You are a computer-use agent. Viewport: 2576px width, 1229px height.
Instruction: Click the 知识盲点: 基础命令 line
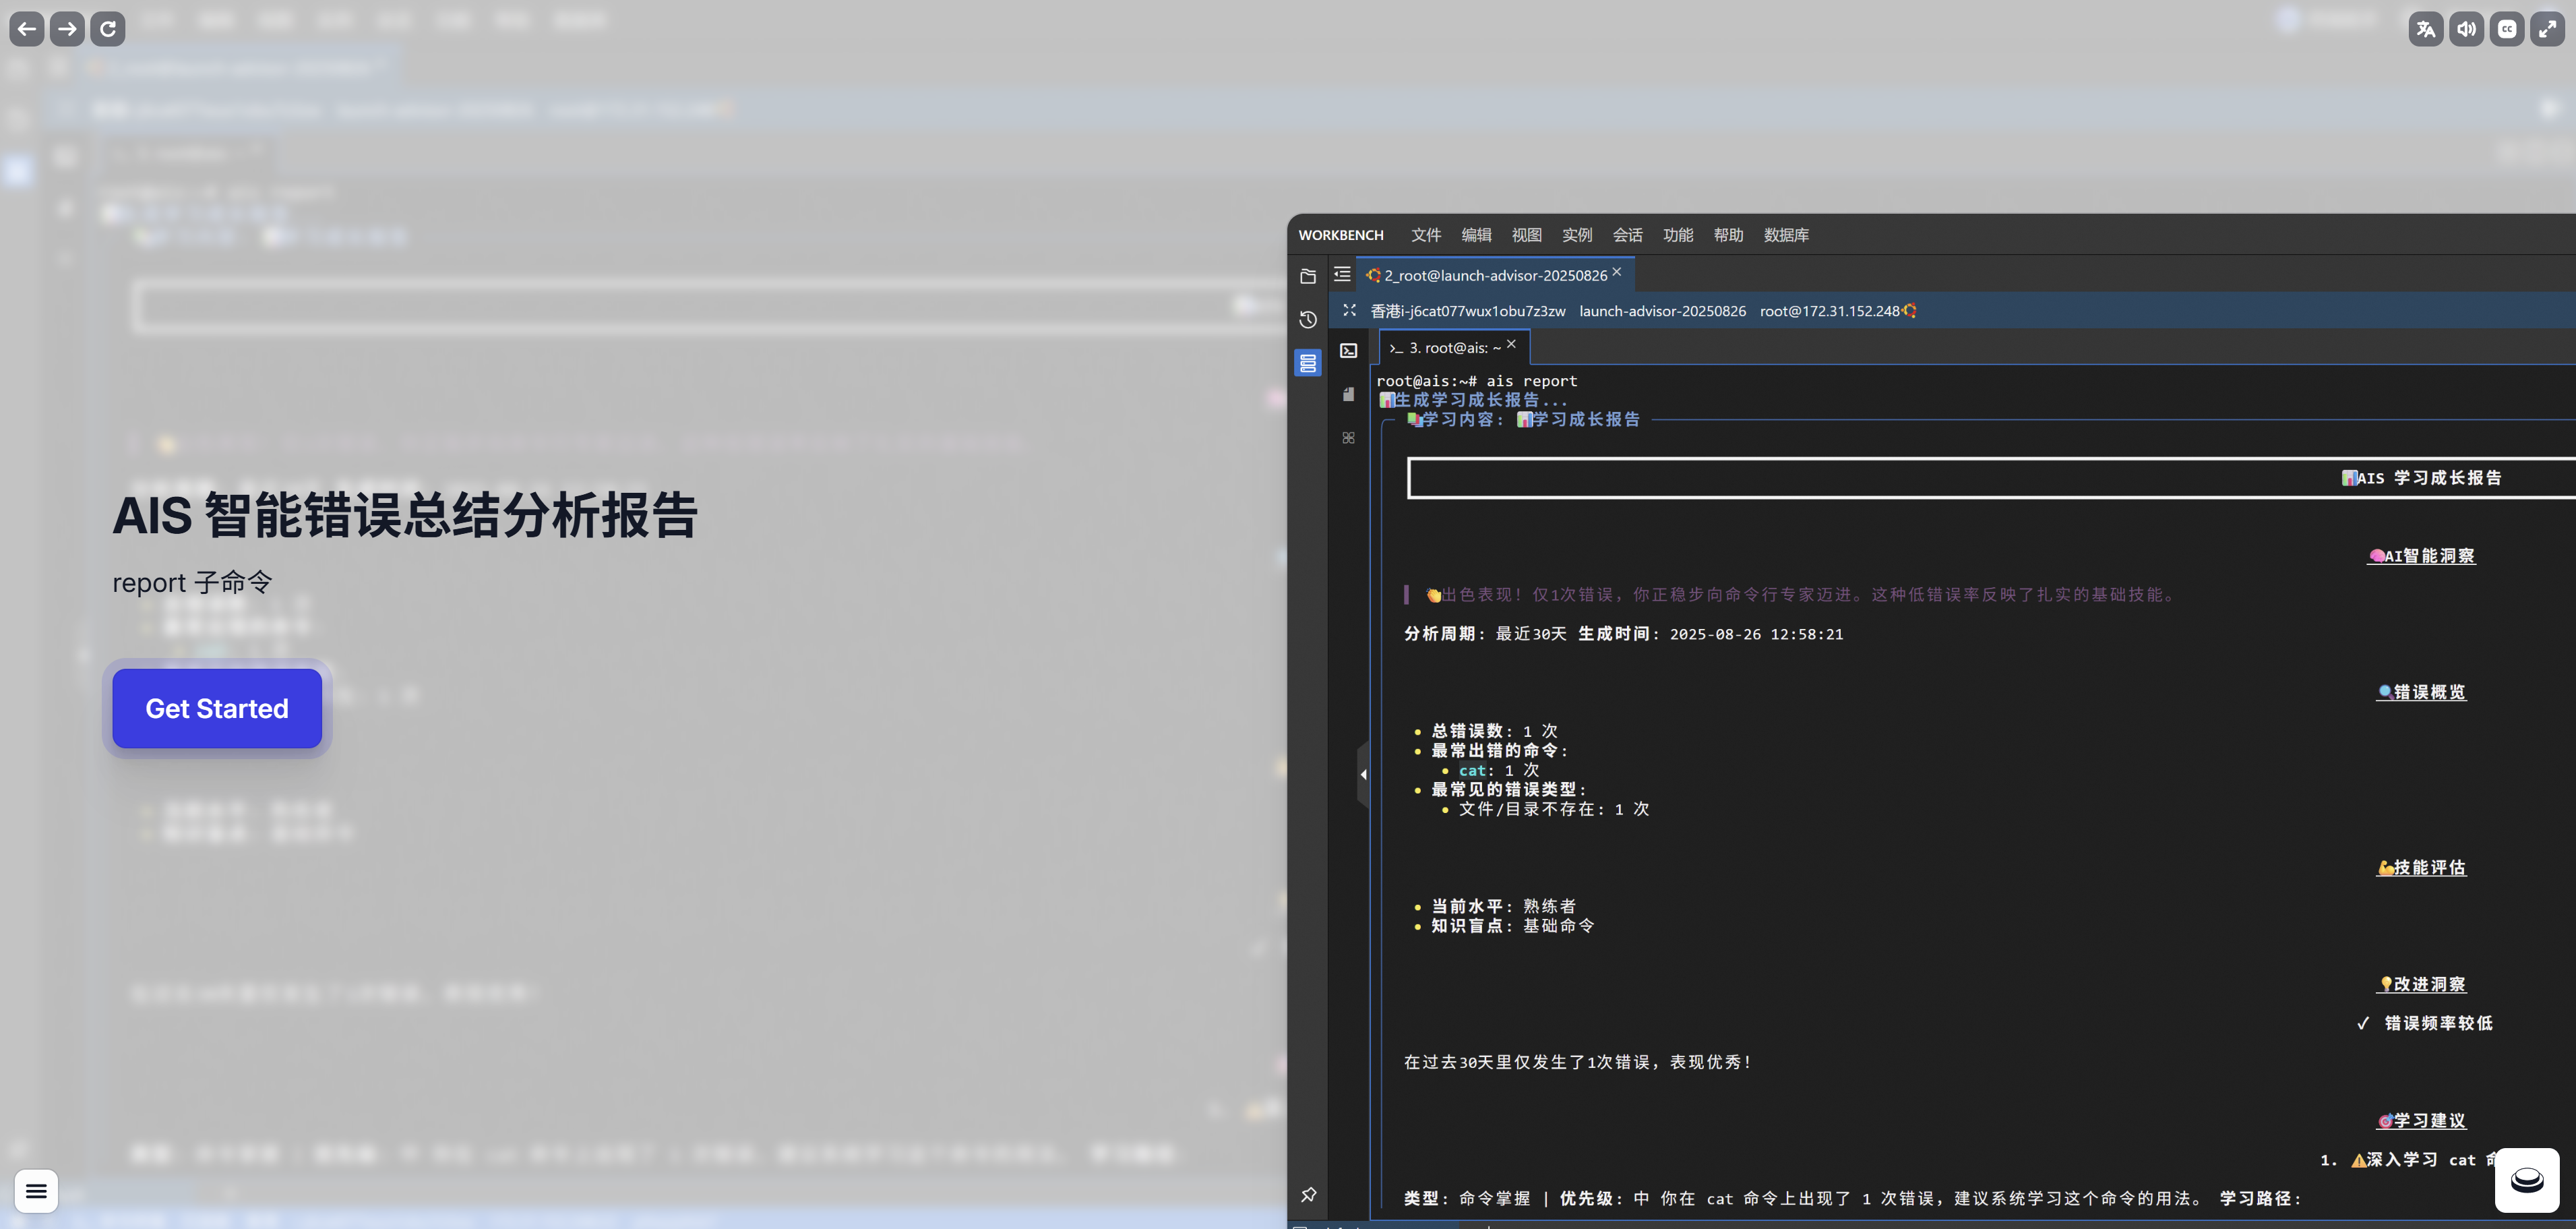[x=1512, y=926]
